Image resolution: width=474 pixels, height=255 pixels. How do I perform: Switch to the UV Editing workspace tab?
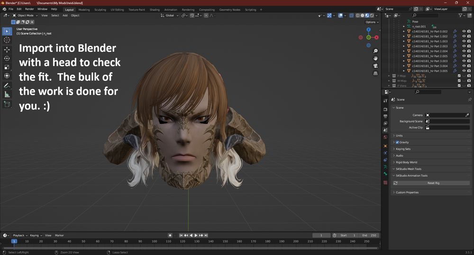click(x=117, y=9)
